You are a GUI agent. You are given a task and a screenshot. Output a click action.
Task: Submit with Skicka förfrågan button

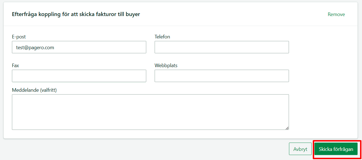[336, 149]
